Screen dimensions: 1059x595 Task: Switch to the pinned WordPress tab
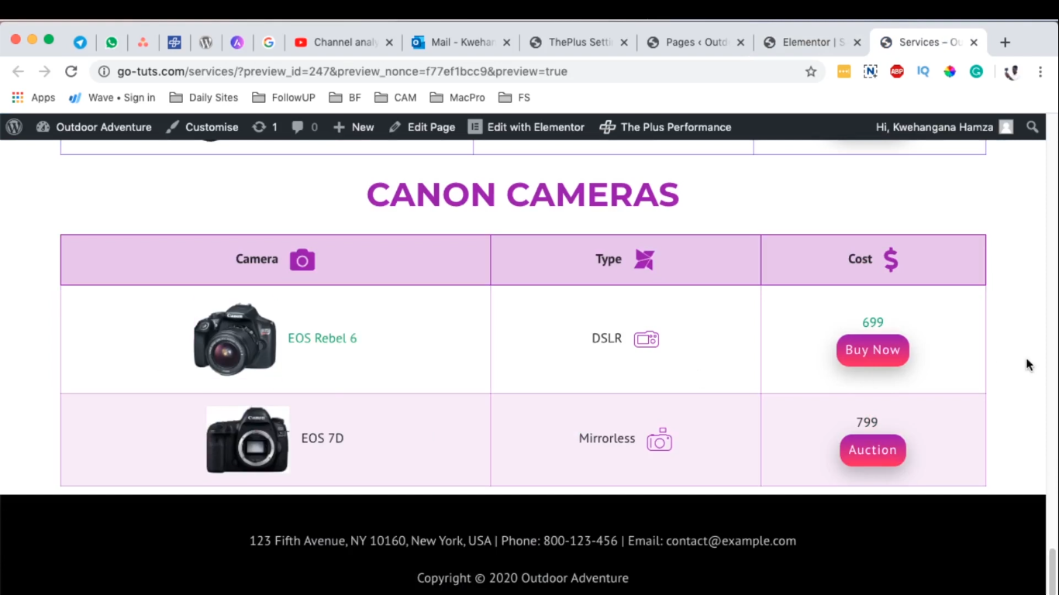point(205,43)
